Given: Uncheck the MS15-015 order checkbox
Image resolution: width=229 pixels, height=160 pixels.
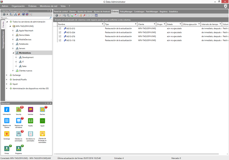Looking at the screenshot, I should [60, 28].
